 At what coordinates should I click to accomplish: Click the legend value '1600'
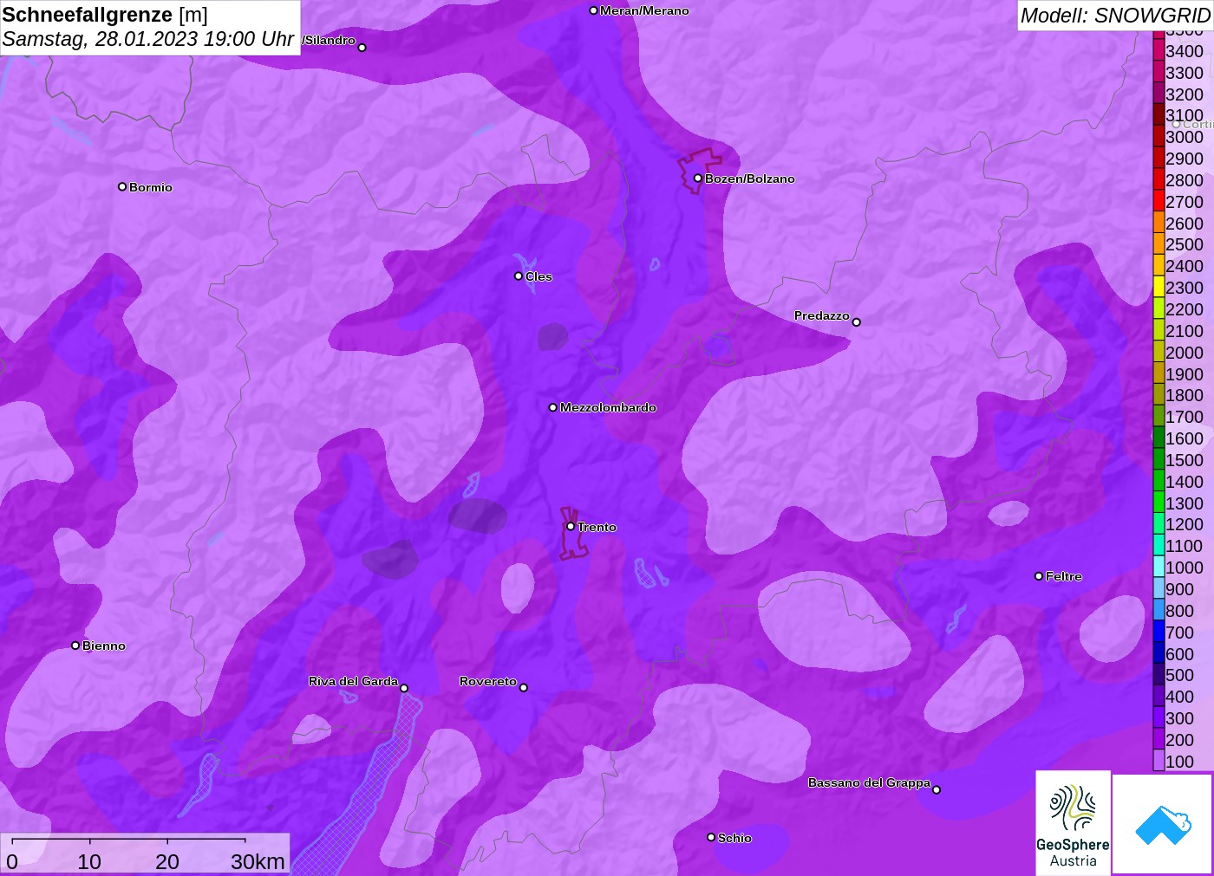1185,438
